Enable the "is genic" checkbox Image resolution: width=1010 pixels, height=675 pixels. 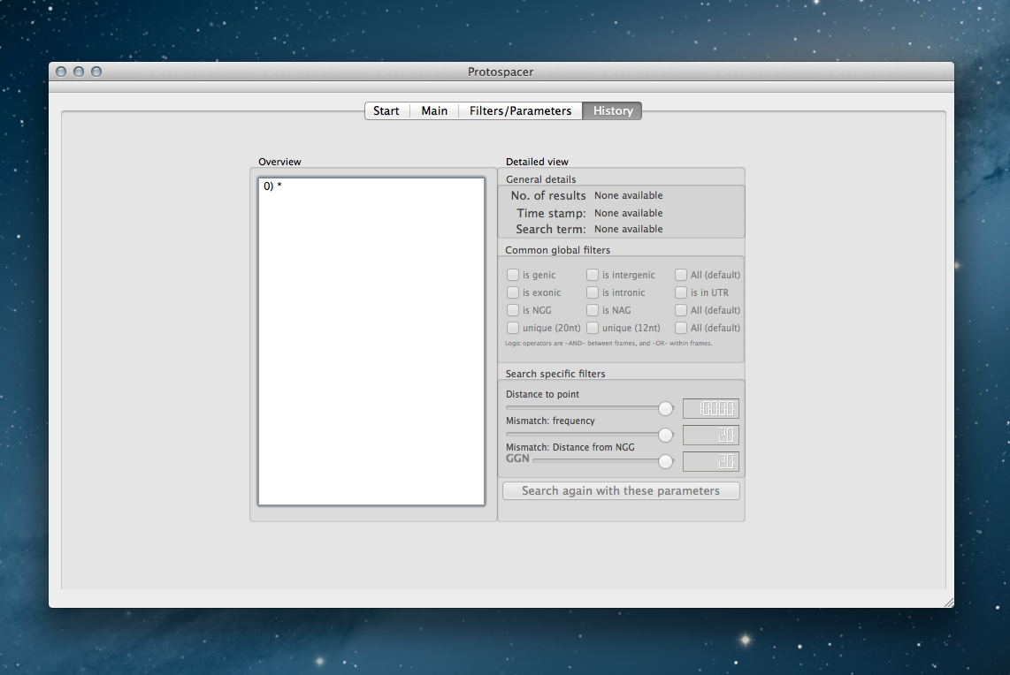[513, 275]
